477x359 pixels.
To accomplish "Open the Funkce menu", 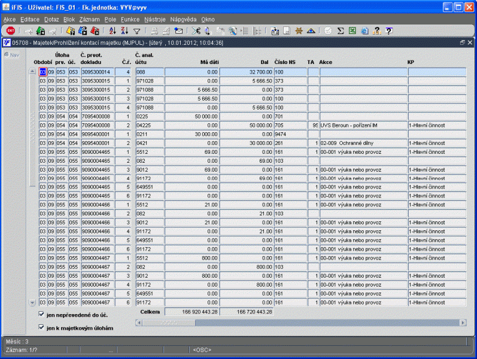I will click(130, 20).
